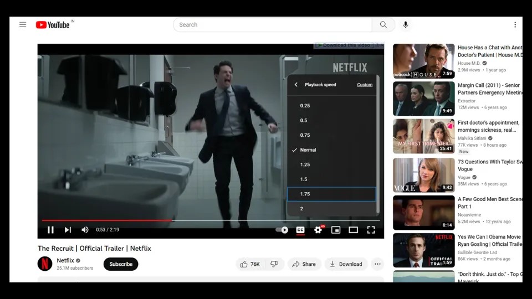Open Taylor Swift Vogue video thumbnail
The height and width of the screenshot is (299, 532).
[x=424, y=176]
